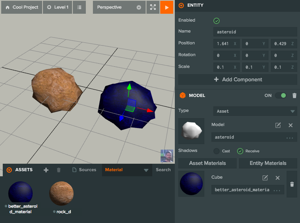Open the Sources button
300x223 pixels.
click(84, 170)
